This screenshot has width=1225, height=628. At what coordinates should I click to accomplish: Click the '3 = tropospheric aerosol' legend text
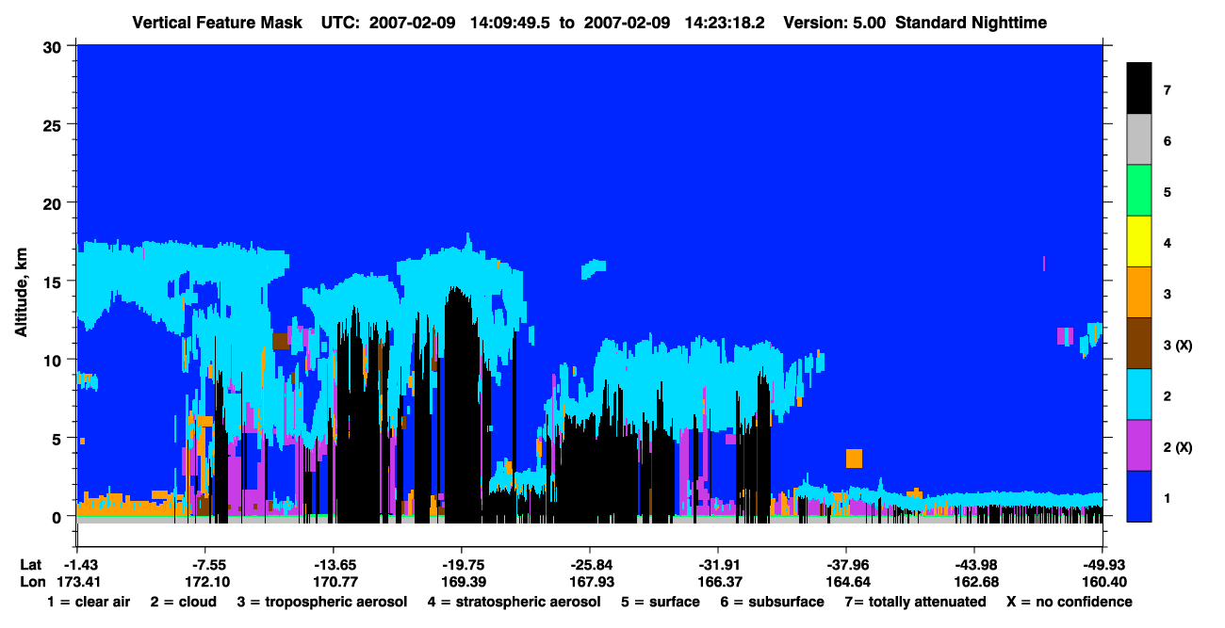pos(322,602)
